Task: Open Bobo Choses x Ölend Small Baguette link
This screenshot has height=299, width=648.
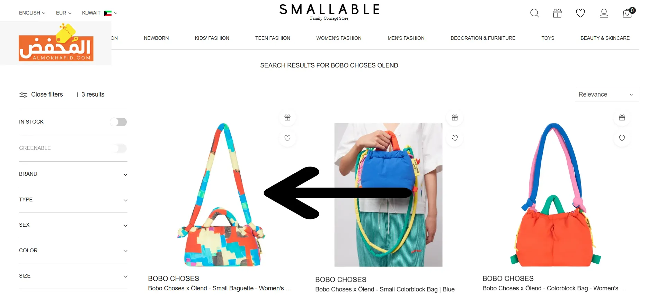Action: 220,288
